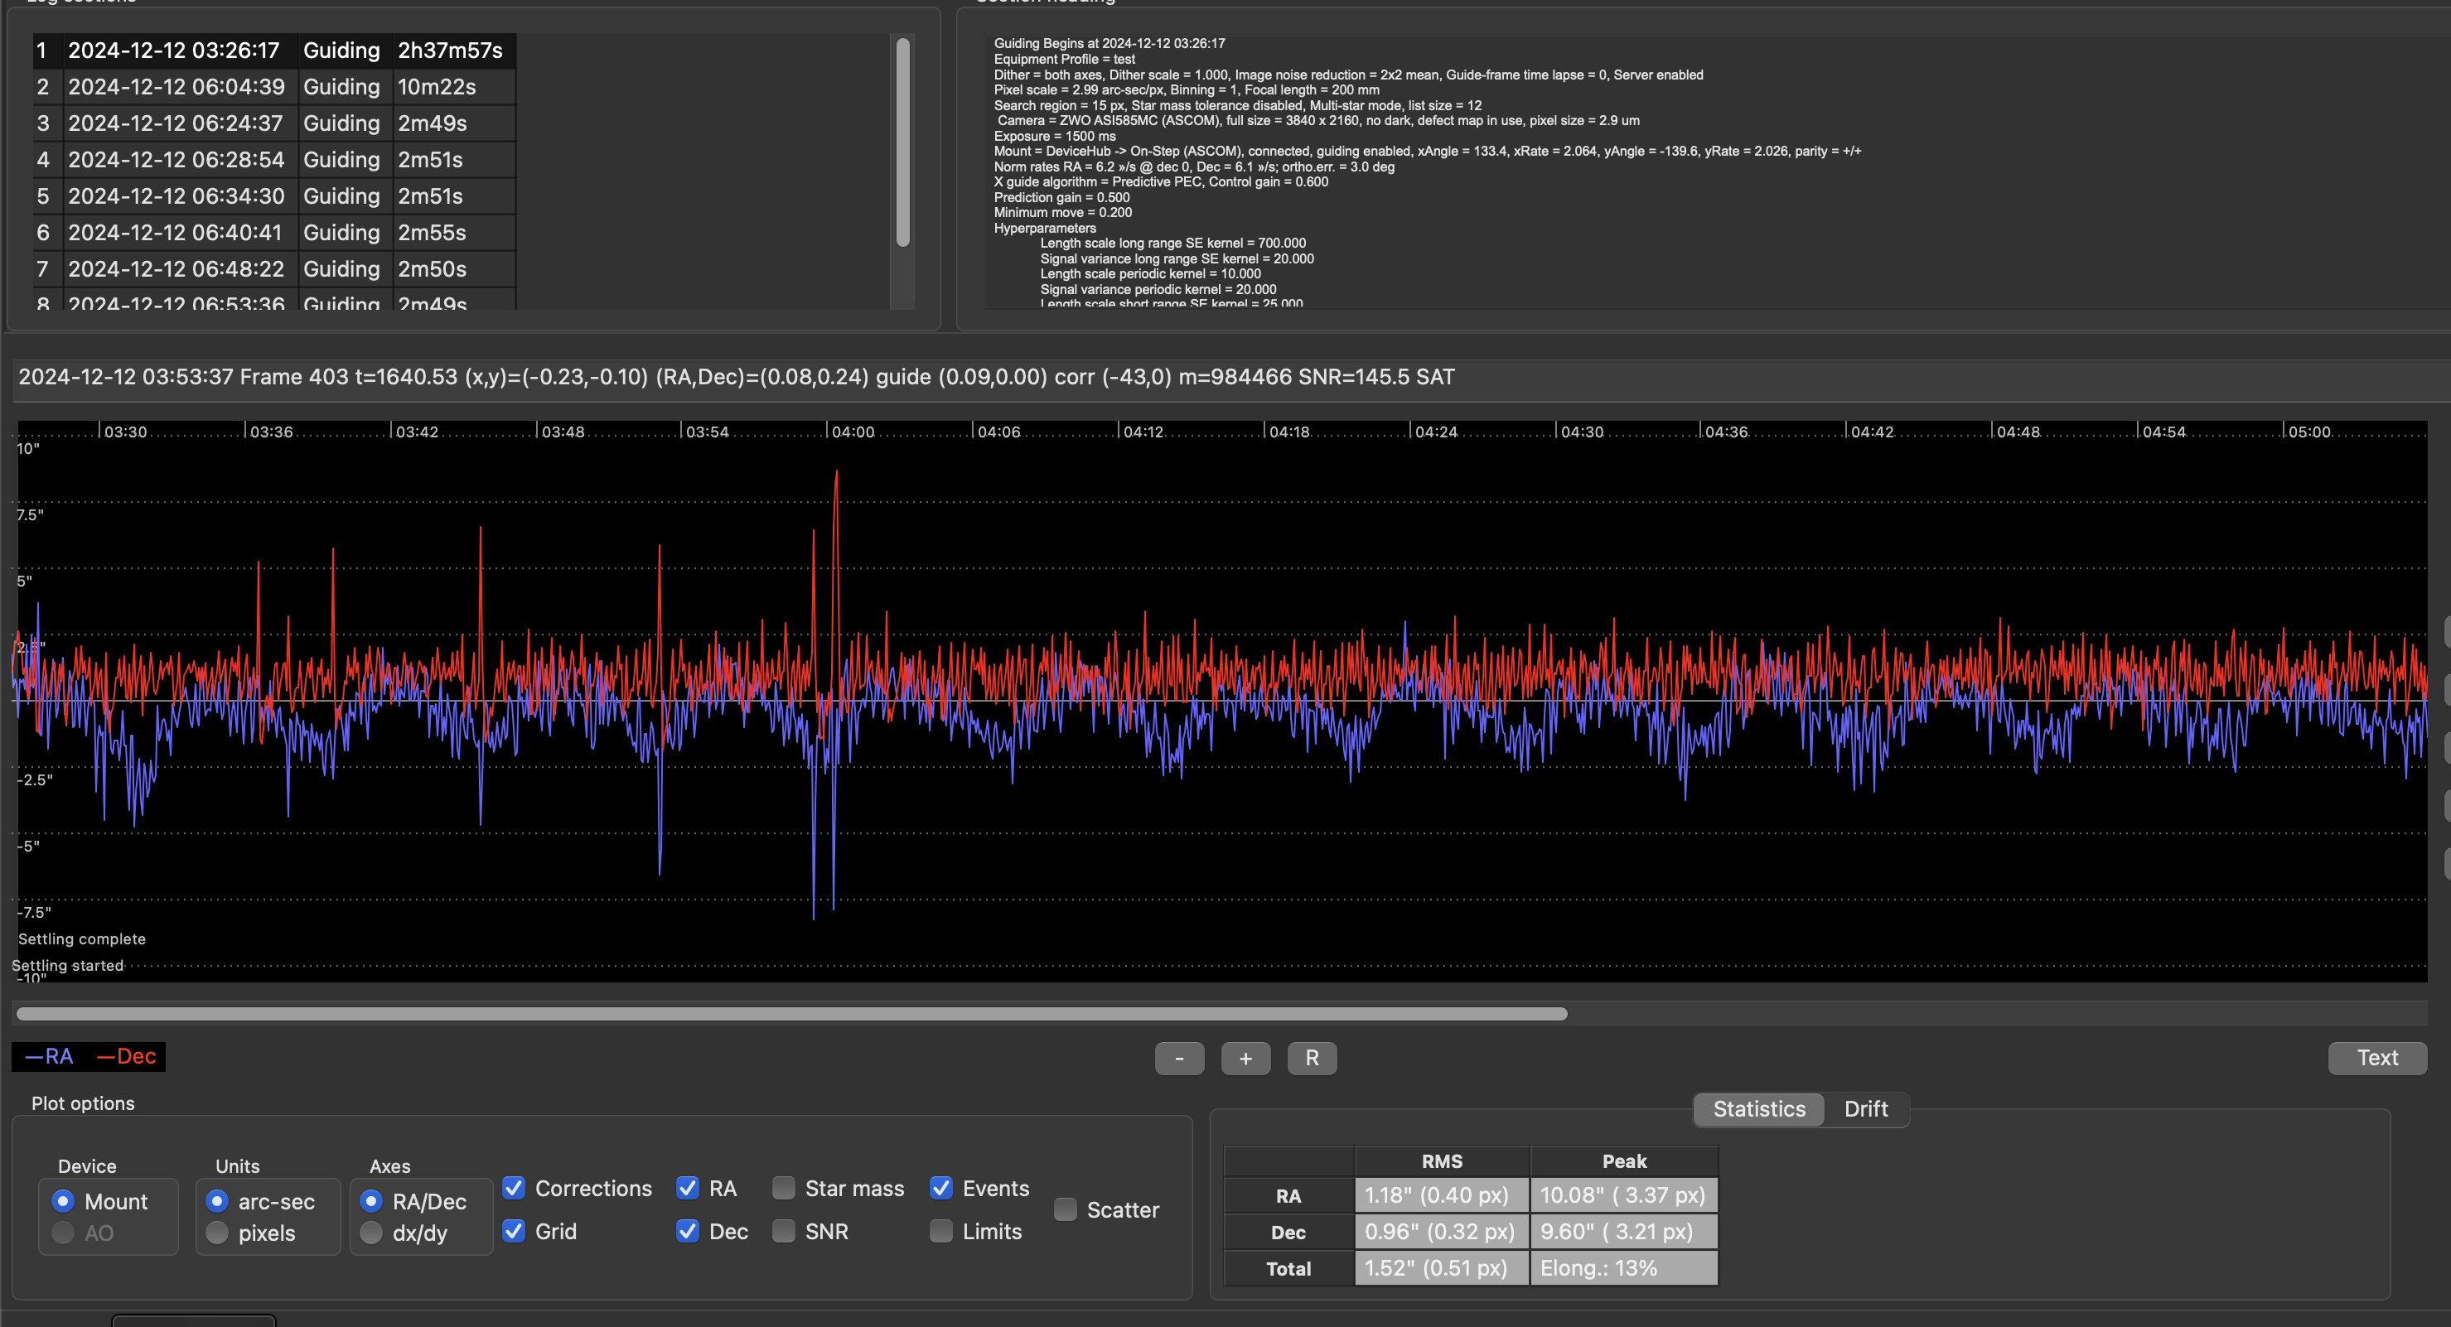2451x1327 pixels.
Task: Turn on the SNR checkbox
Action: pos(783,1231)
